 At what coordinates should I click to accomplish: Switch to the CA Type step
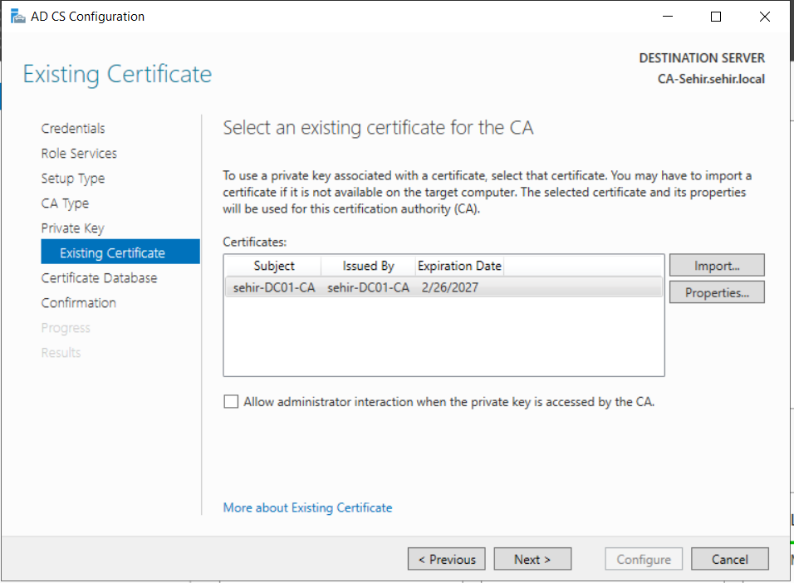[x=65, y=203]
